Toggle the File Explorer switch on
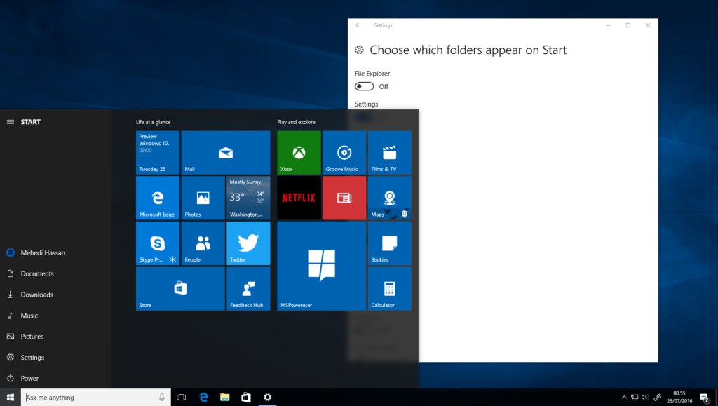 point(364,86)
